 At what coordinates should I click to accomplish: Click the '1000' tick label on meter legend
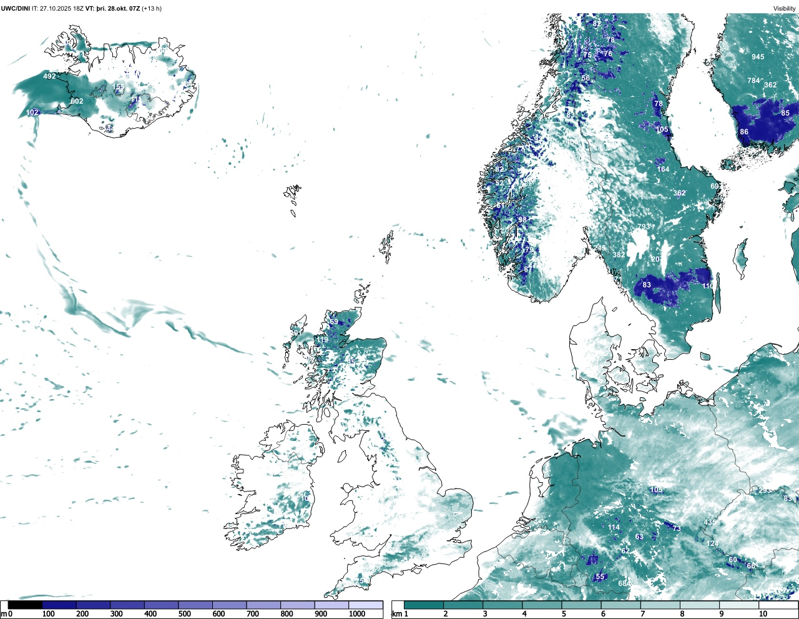(x=357, y=614)
